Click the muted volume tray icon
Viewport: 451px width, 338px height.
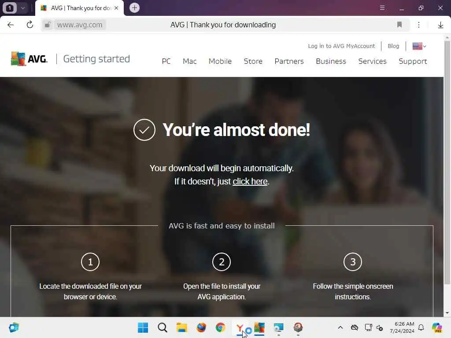point(380,327)
